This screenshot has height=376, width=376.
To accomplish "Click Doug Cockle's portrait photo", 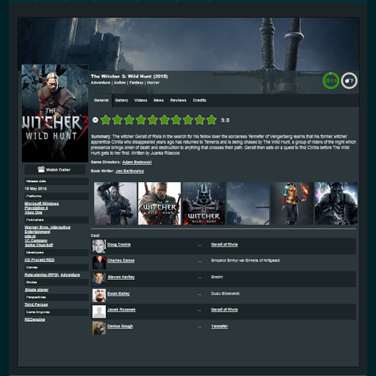I will point(99,246).
